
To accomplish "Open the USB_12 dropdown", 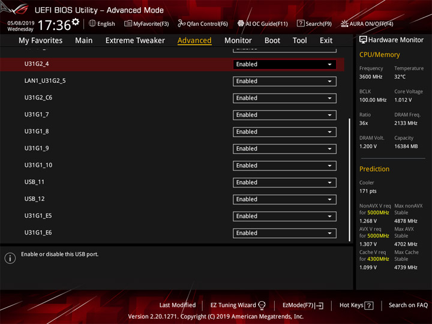I will tap(284, 199).
